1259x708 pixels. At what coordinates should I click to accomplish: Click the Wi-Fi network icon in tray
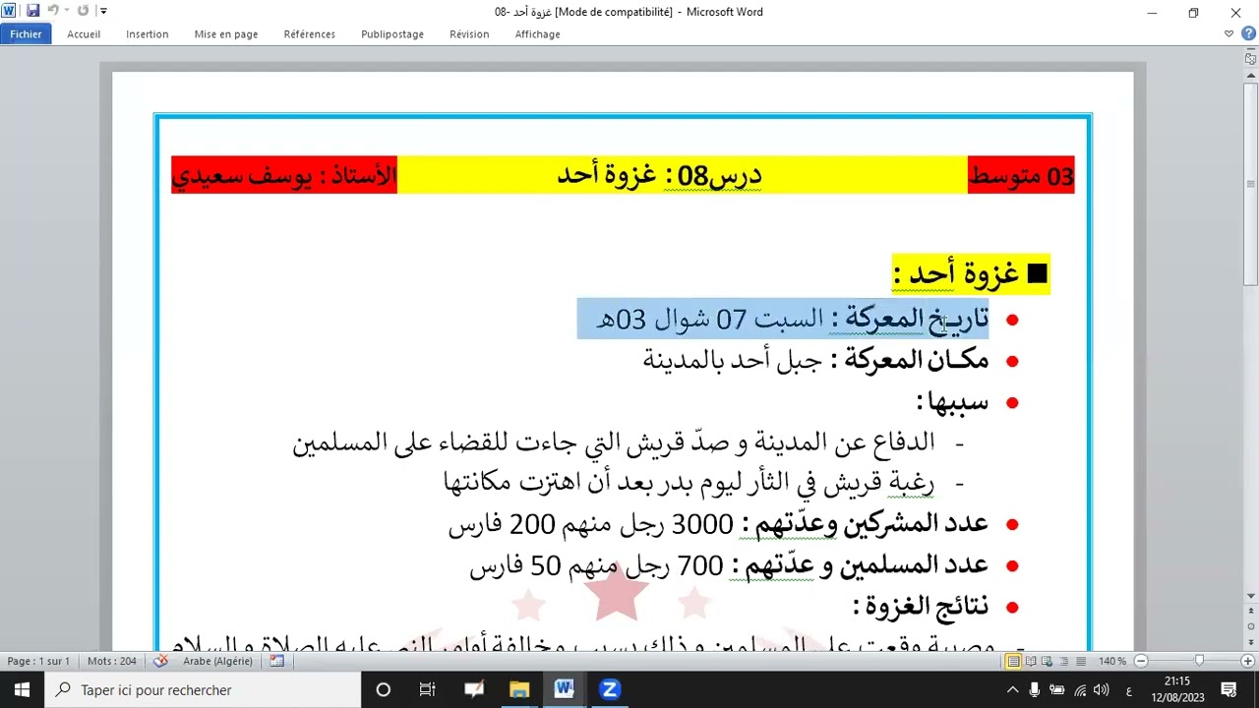[x=1081, y=690]
